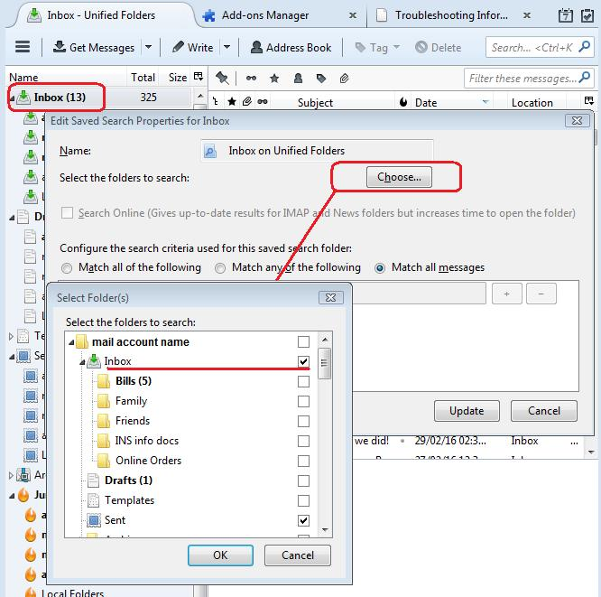The image size is (601, 597).
Task: Switch to Add-ons Manager tab
Action: 265,15
